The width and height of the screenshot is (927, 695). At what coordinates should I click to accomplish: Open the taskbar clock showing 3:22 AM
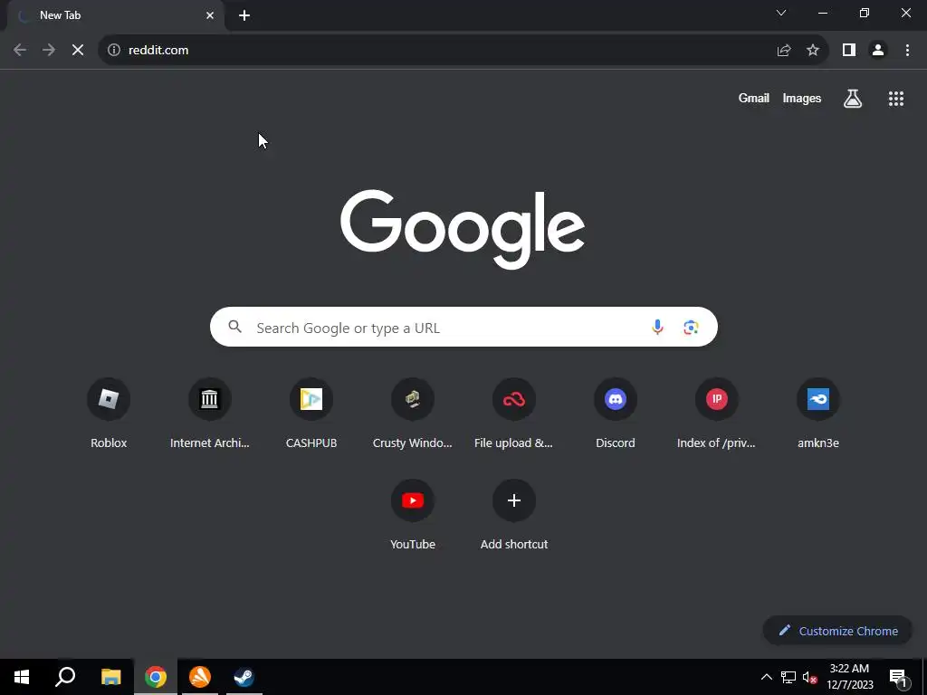(x=849, y=677)
